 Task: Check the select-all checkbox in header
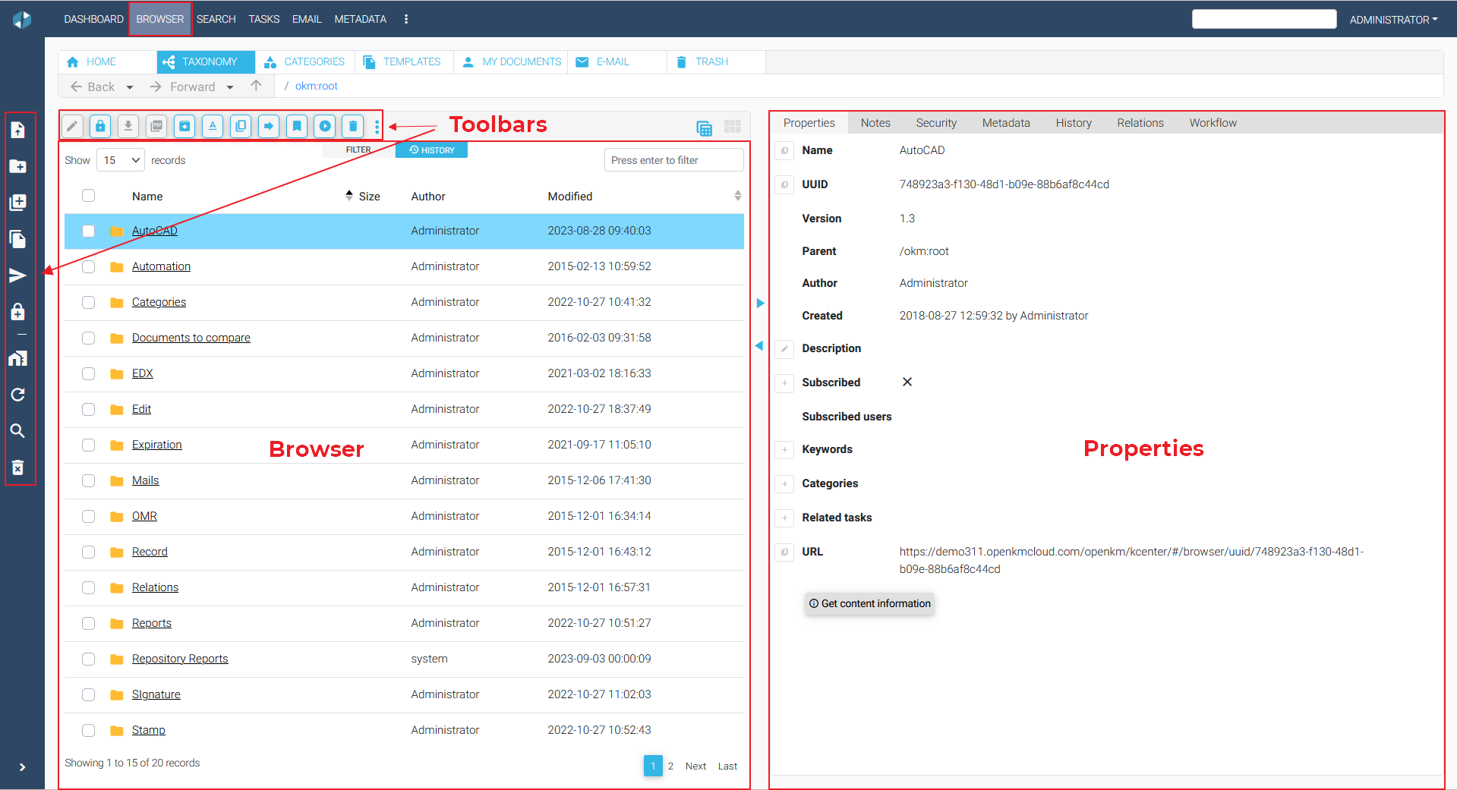click(89, 196)
